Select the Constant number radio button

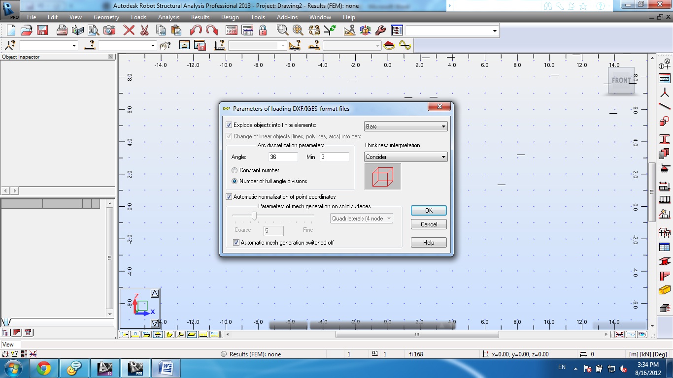pos(235,170)
